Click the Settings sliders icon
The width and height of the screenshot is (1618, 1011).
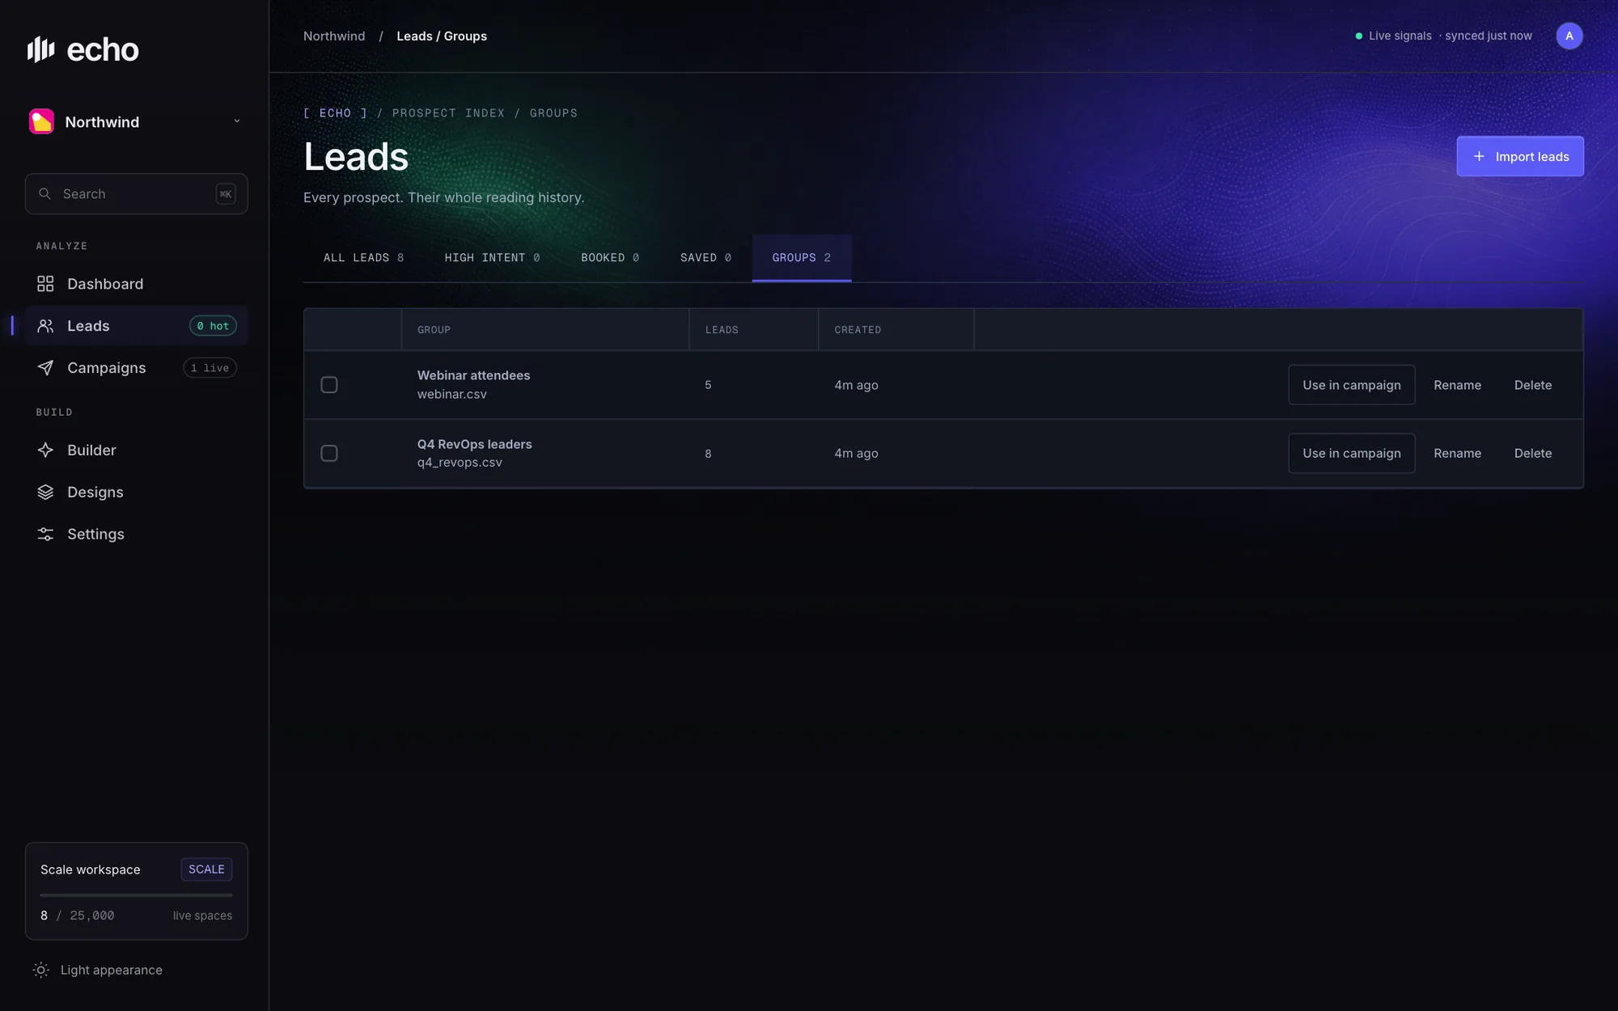coord(45,535)
